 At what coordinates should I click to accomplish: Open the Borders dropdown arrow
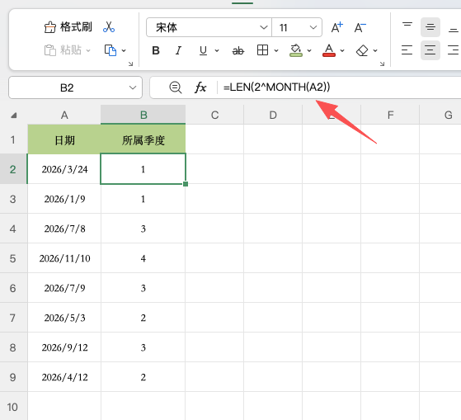(x=276, y=50)
